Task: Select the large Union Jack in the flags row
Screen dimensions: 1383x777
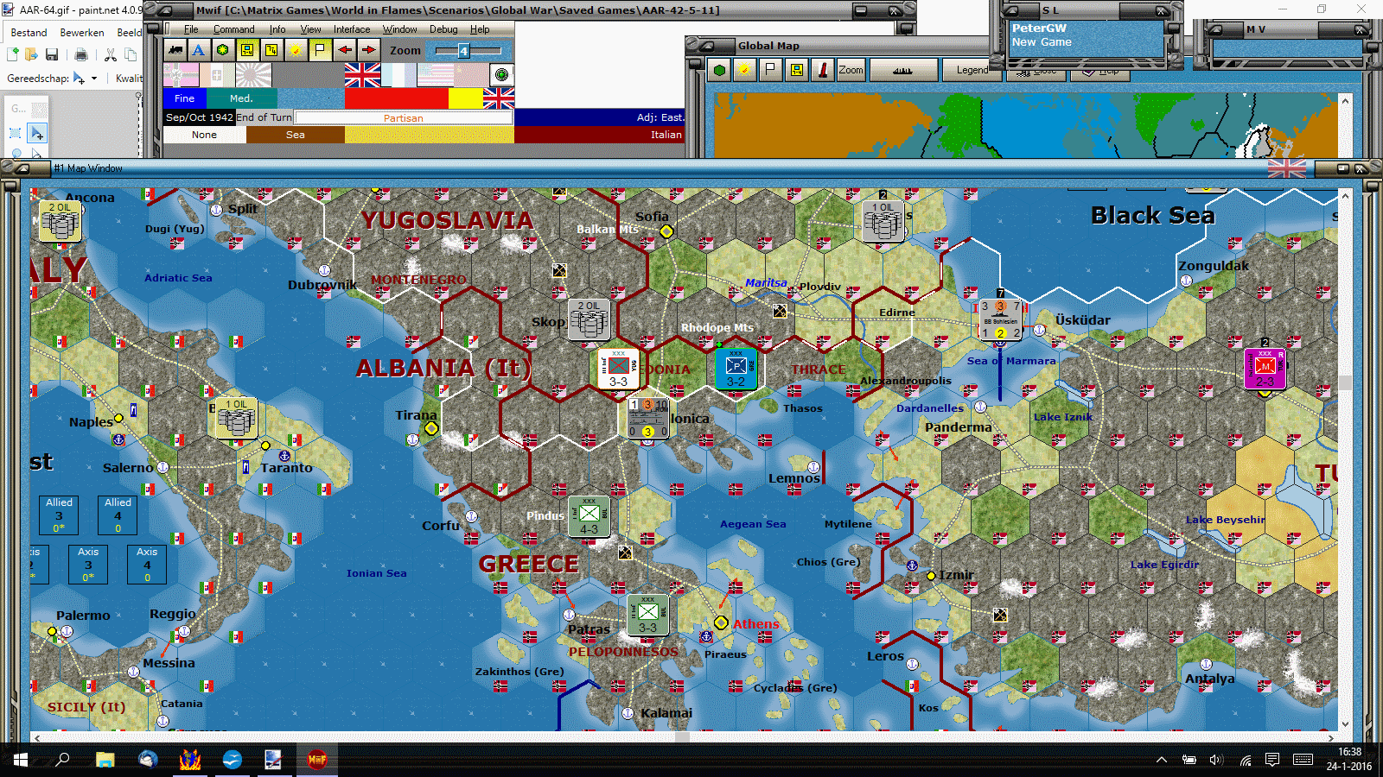Action: click(x=362, y=75)
